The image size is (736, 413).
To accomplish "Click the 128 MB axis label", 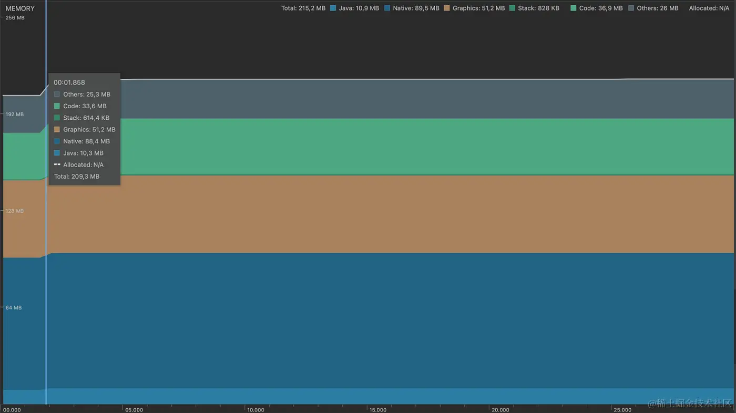I will pos(15,211).
